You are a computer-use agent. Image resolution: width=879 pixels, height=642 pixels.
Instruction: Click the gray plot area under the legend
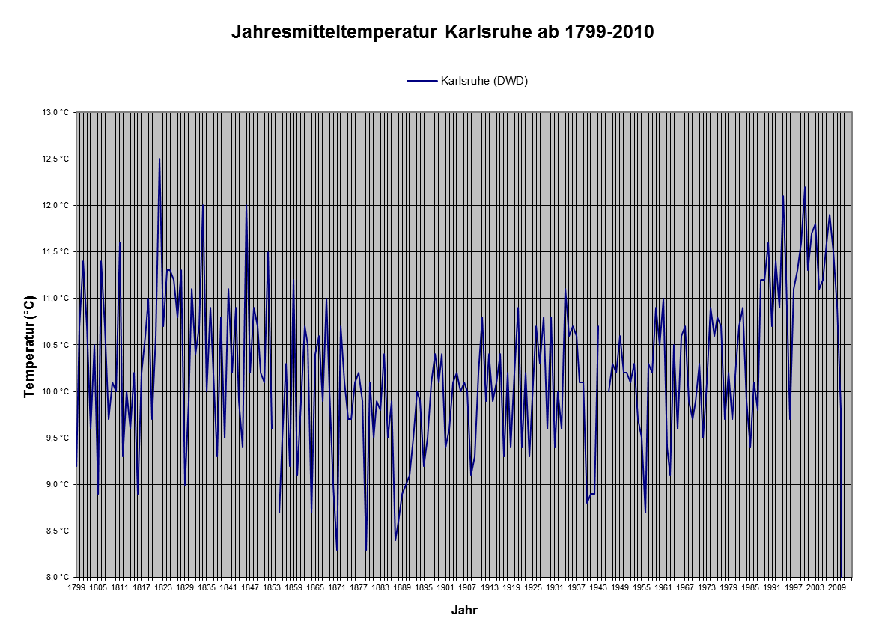(x=464, y=135)
